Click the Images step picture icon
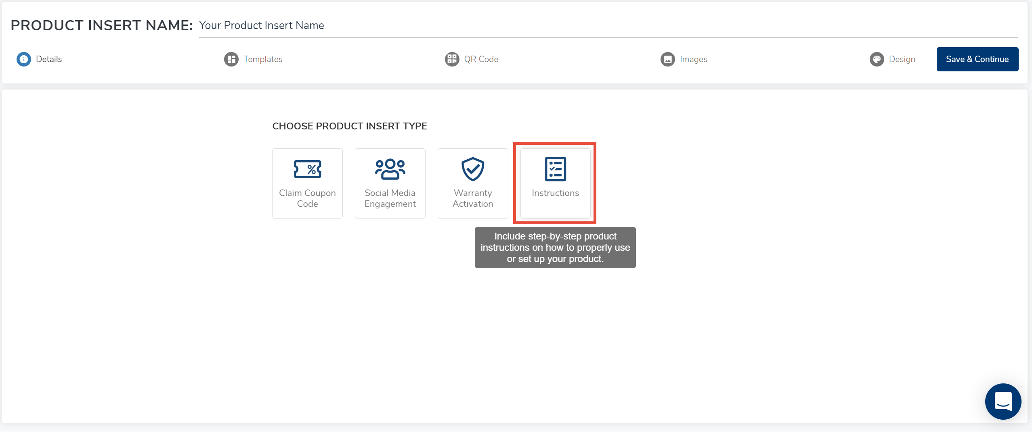Image resolution: width=1032 pixels, height=433 pixels. (667, 59)
